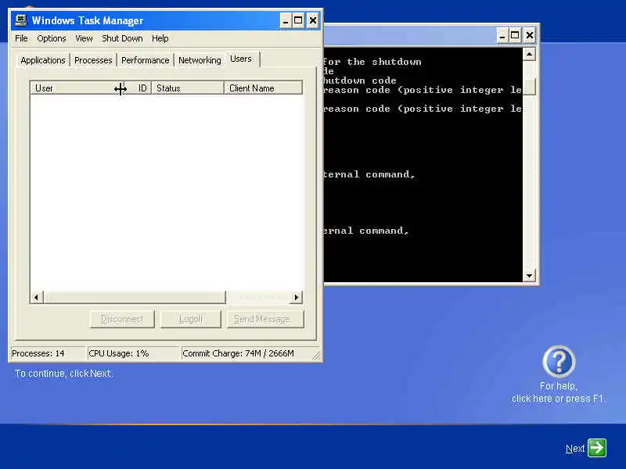
Task: Open the Help menu
Action: point(160,38)
